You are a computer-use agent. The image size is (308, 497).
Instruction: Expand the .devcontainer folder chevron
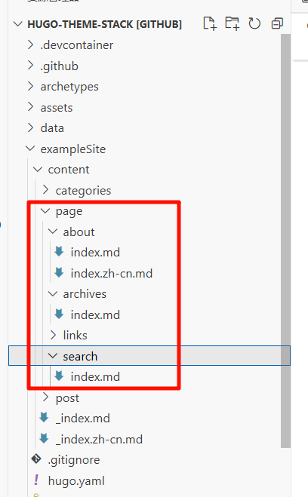pyautogui.click(x=30, y=45)
